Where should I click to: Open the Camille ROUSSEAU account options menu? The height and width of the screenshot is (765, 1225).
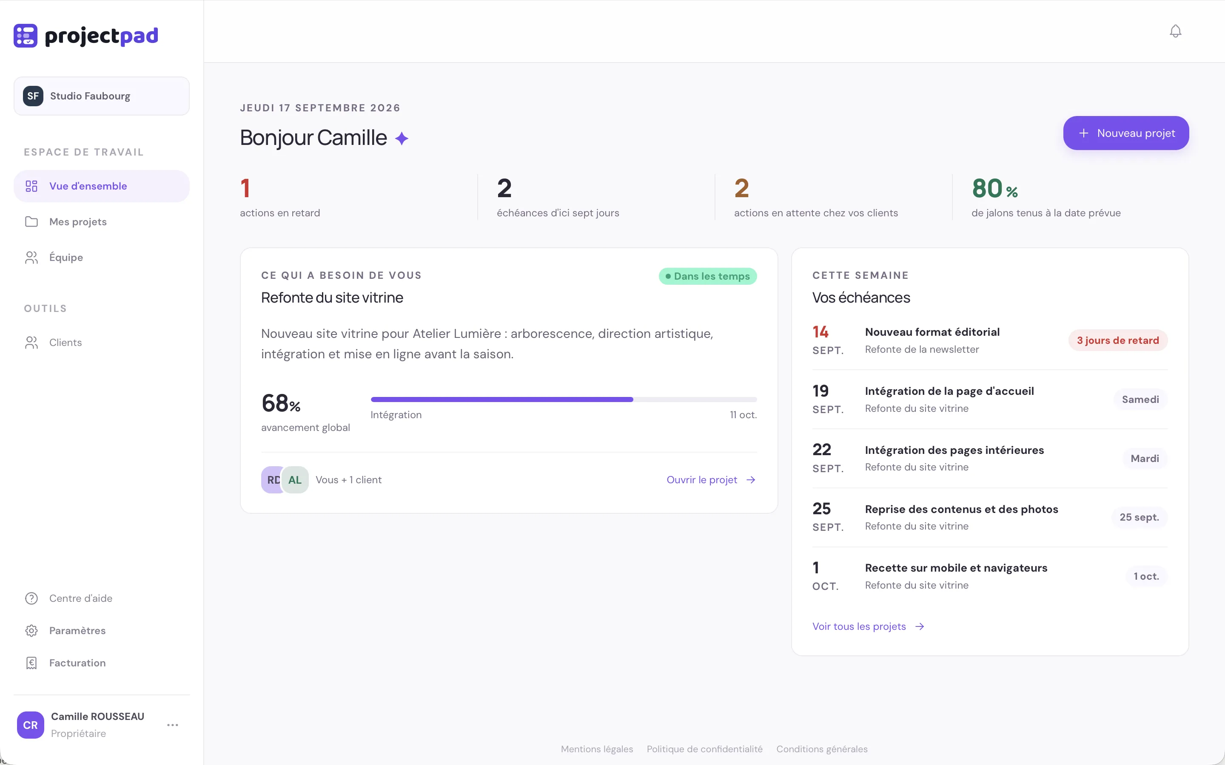[x=173, y=725]
